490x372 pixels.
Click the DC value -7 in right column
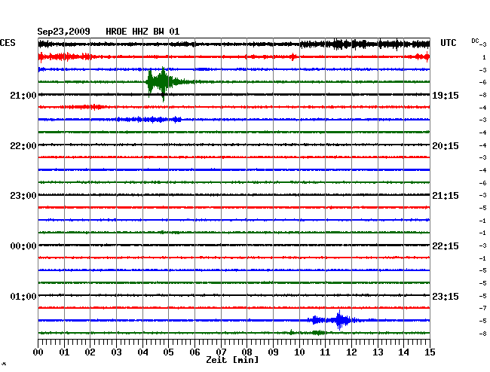click(x=482, y=308)
